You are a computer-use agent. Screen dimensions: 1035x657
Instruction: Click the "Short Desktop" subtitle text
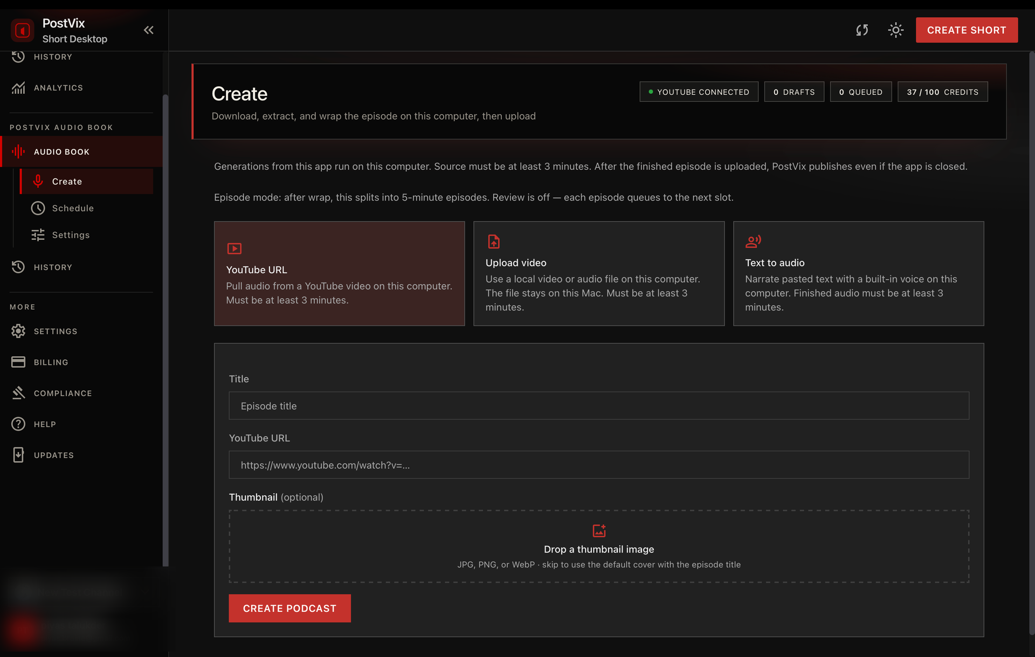coord(75,39)
